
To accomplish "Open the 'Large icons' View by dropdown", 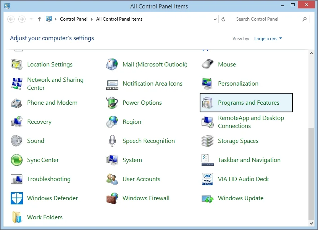I will (x=268, y=39).
